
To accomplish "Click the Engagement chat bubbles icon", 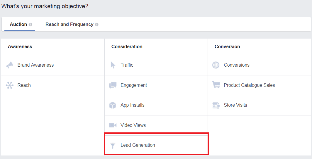I will pyautogui.click(x=113, y=85).
